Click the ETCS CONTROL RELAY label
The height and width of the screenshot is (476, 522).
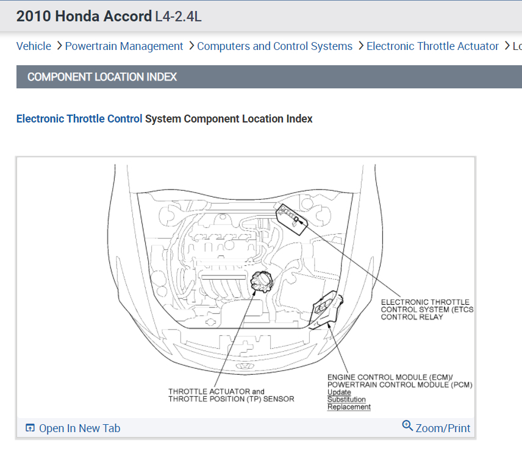click(x=427, y=310)
